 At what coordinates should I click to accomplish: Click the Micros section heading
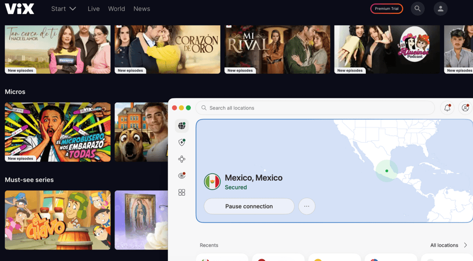click(15, 92)
